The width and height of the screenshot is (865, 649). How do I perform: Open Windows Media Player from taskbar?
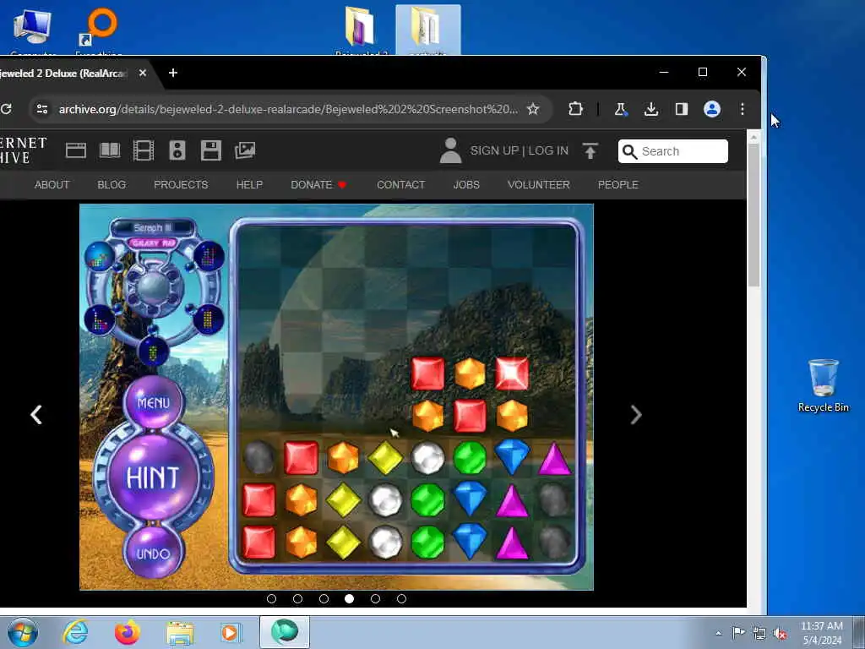point(231,632)
